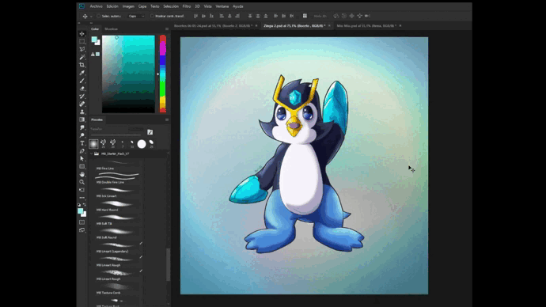Image resolution: width=546 pixels, height=307 pixels.
Task: Click the 3D rotate mode icon
Action: pos(336,16)
